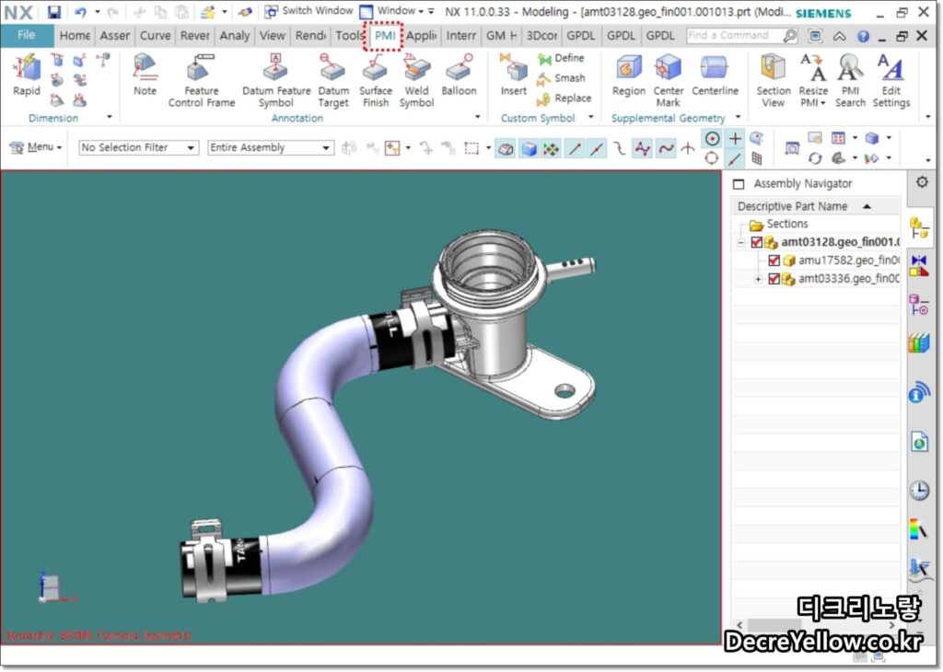Open the Reuse Library books icon
943x672 pixels.
(919, 343)
